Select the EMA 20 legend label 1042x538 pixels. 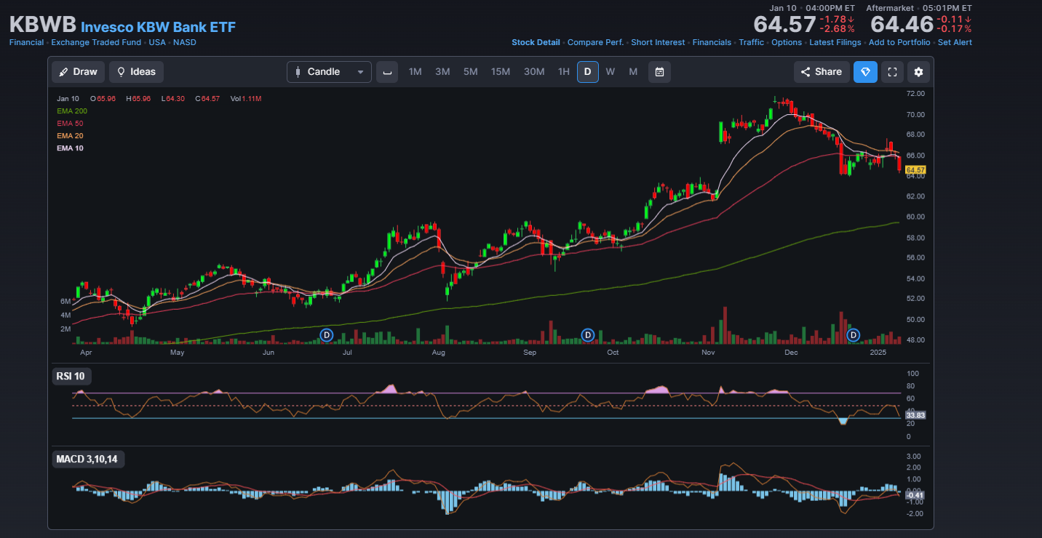point(70,136)
